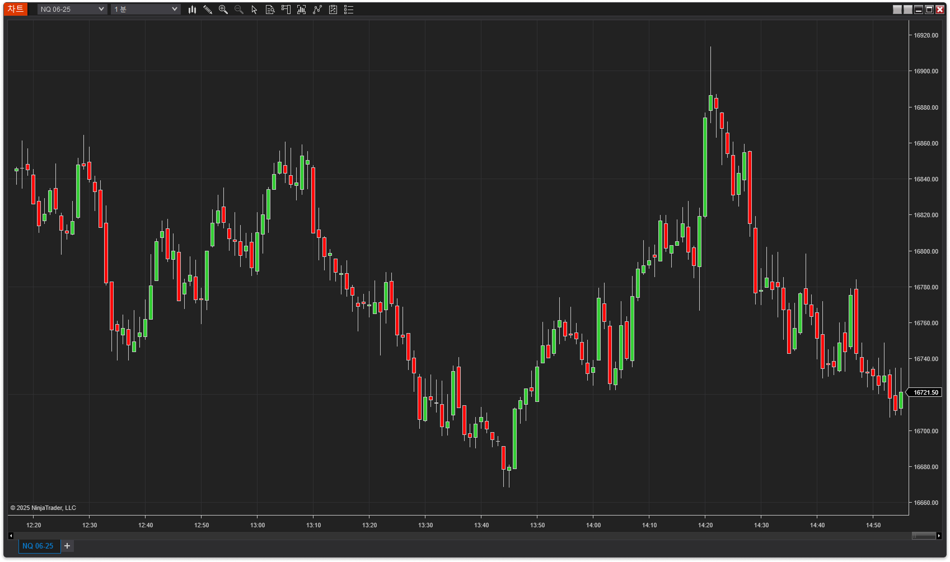Screen dimensions: 950x562
Task: Click the 16920.00 price axis label
Action: [926, 35]
